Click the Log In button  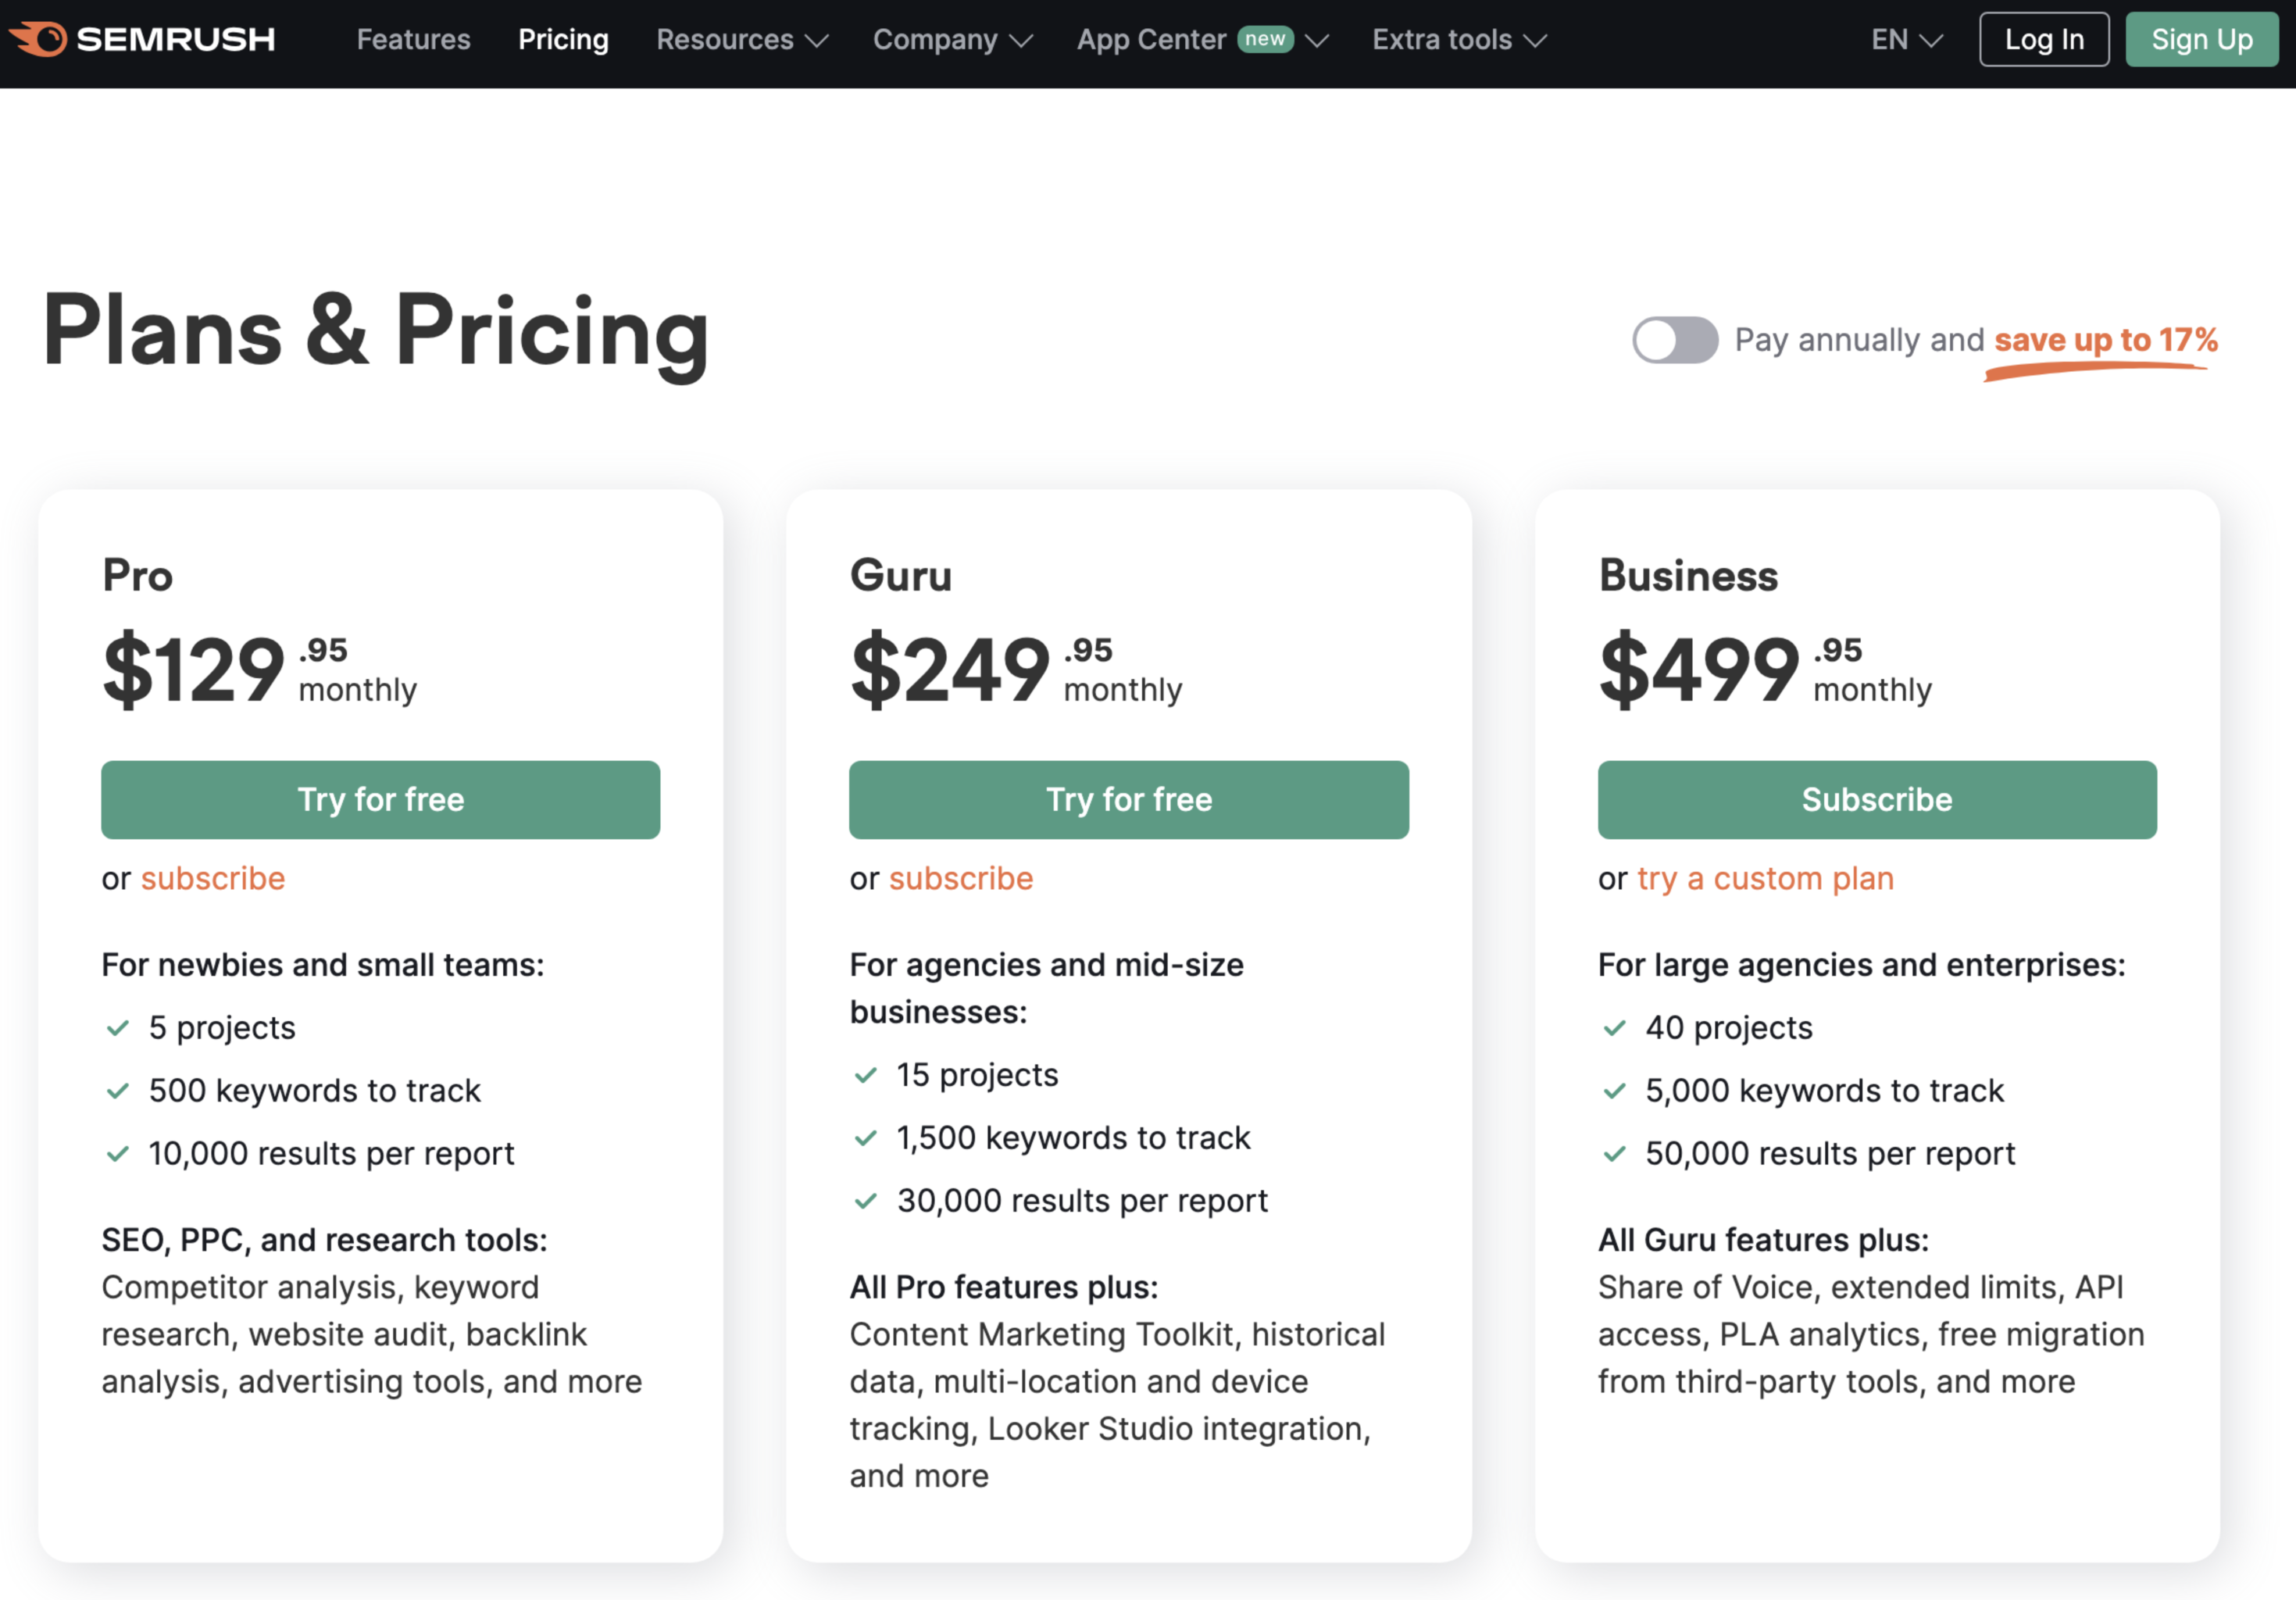(2044, 39)
